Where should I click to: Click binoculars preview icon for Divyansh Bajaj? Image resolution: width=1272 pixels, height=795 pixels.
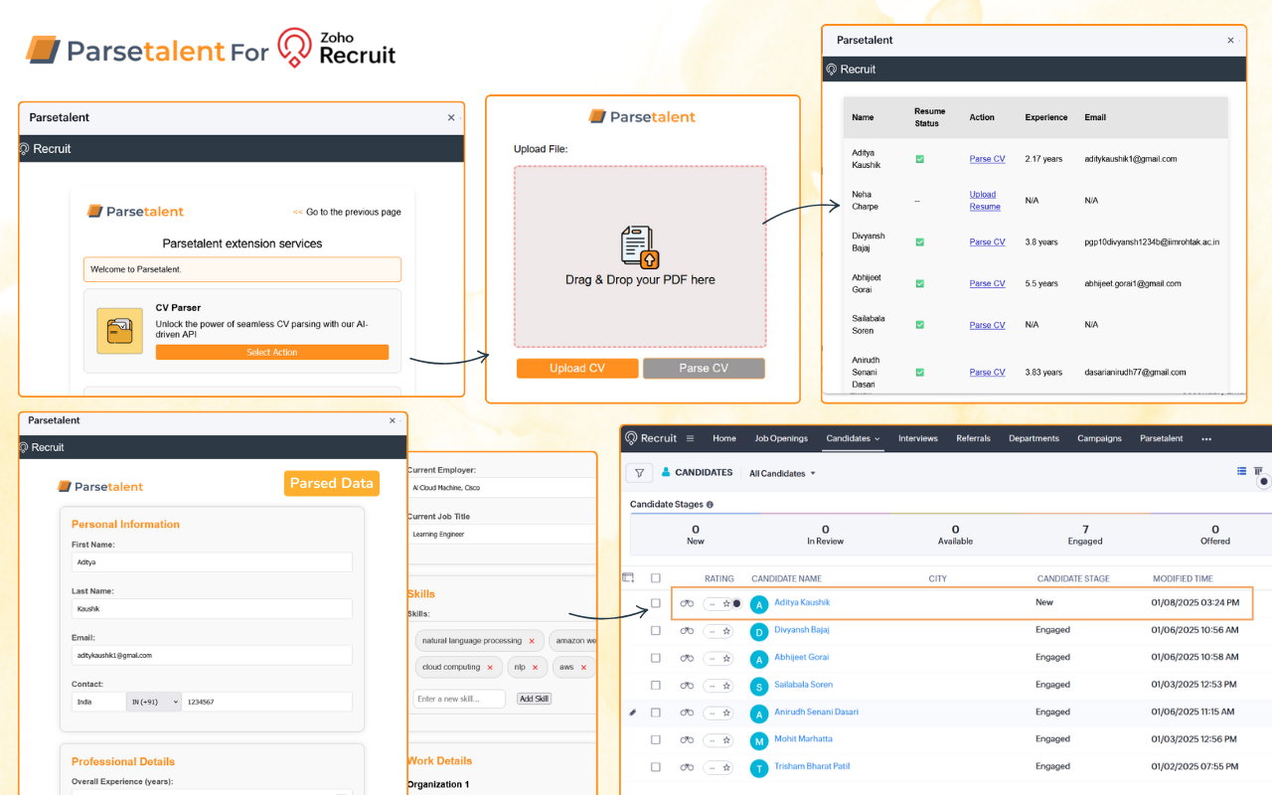687,631
